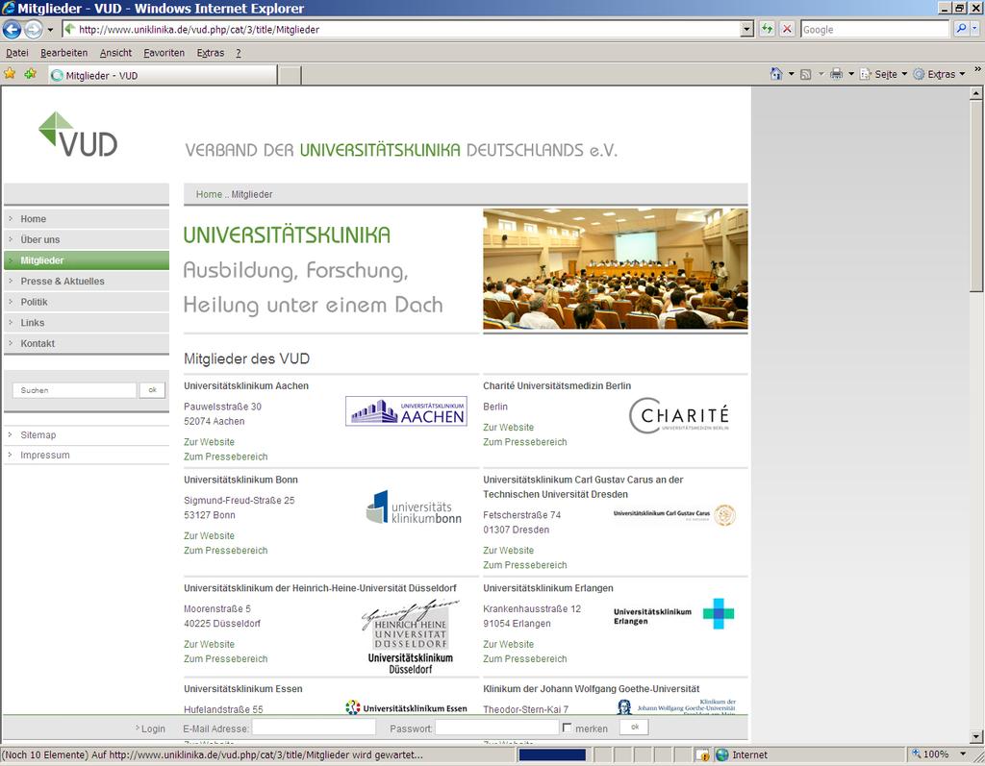Click the browser Forward arrow button
Viewport: 985px width, 766px height.
(34, 29)
